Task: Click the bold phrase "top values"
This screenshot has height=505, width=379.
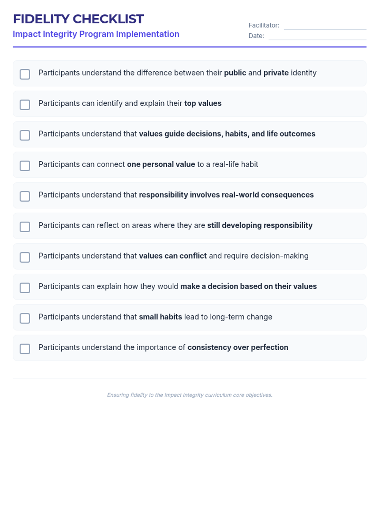Action: coord(203,103)
